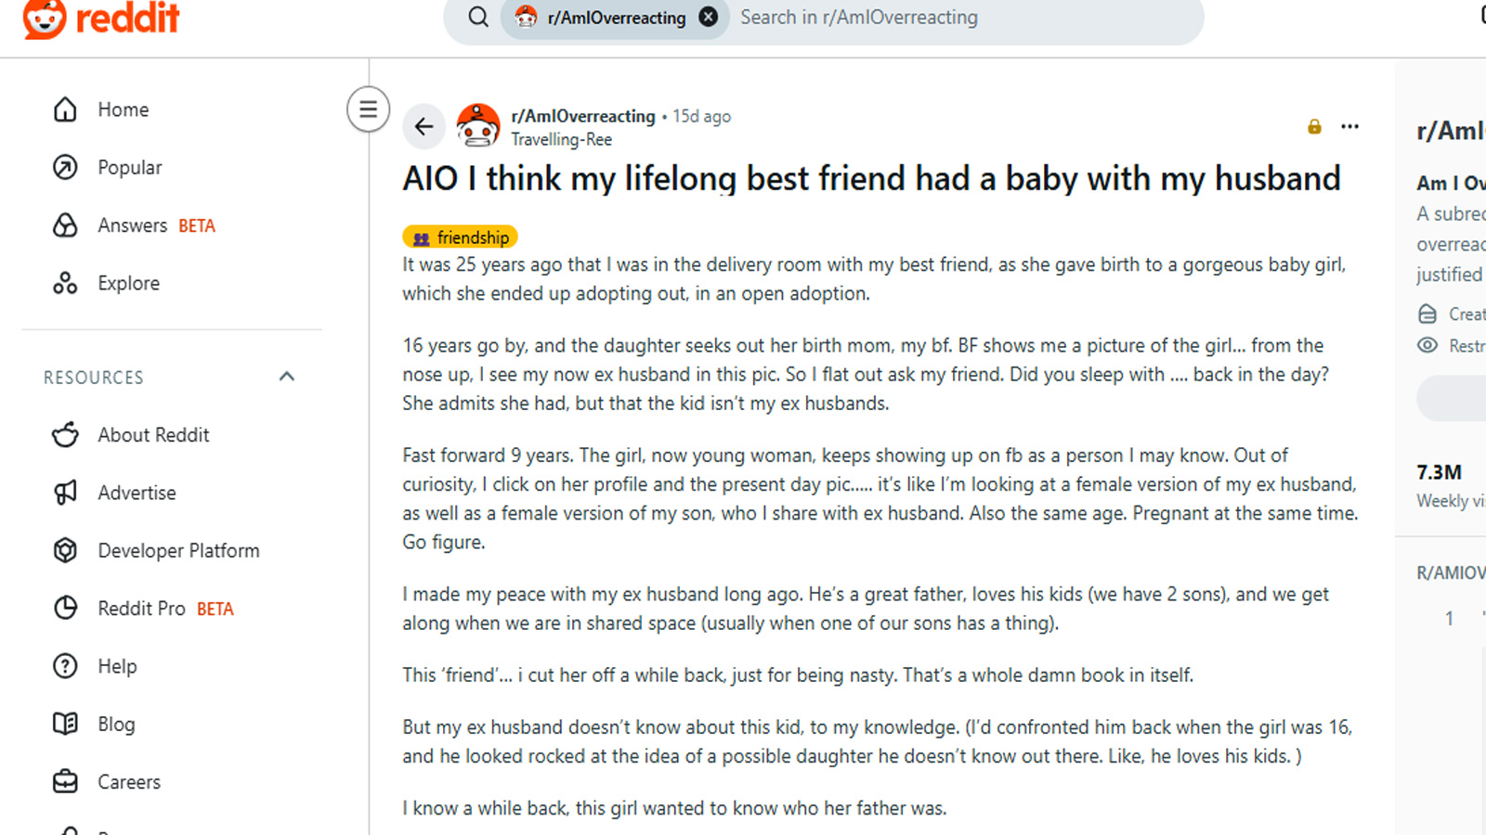Select the friendship flair tag
This screenshot has height=835, width=1486.
point(461,238)
